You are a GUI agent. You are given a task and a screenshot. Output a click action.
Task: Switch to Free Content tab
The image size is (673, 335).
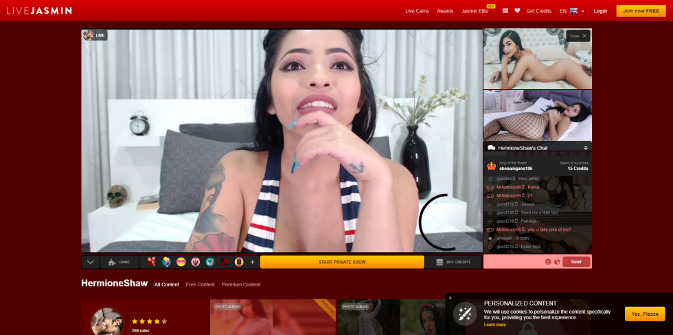click(x=200, y=284)
